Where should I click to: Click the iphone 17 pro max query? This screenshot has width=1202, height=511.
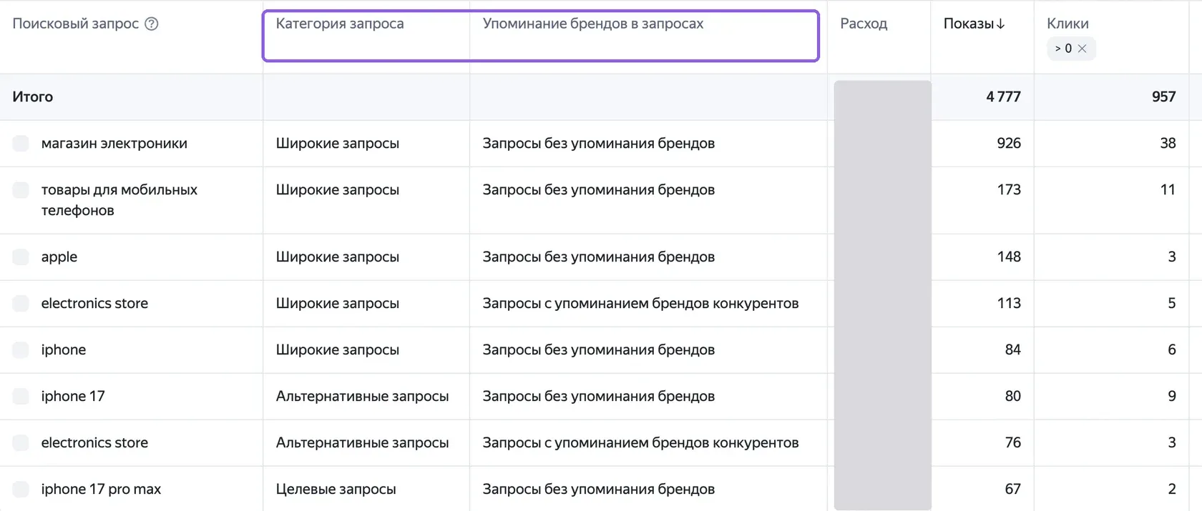tap(101, 489)
